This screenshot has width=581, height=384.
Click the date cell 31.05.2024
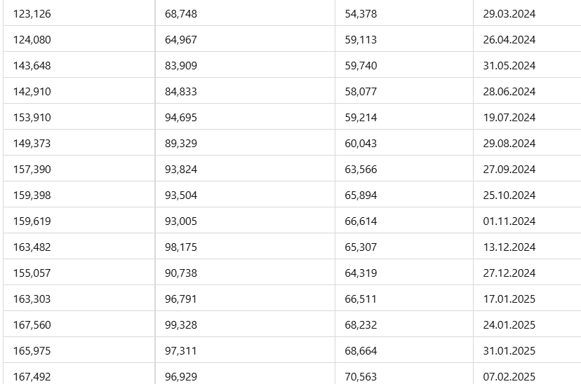click(509, 65)
